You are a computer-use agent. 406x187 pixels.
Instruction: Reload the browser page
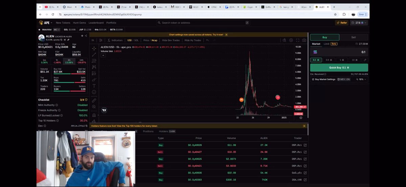click(53, 15)
